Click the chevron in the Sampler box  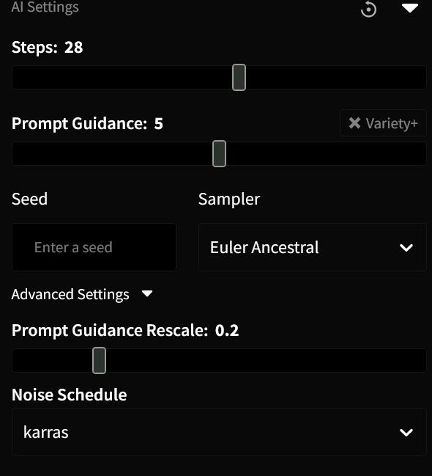[x=406, y=248]
